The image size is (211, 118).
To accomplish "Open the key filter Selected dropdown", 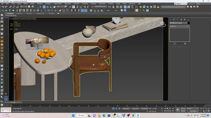I will 193,108.
